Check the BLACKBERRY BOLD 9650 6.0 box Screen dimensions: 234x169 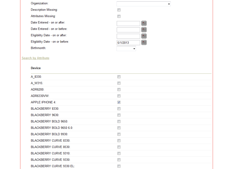click(119, 128)
